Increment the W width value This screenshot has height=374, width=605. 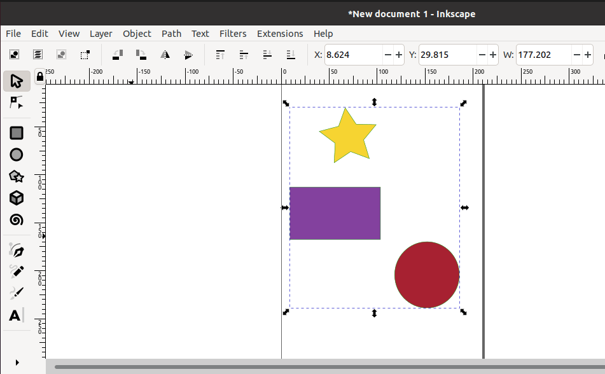(588, 55)
